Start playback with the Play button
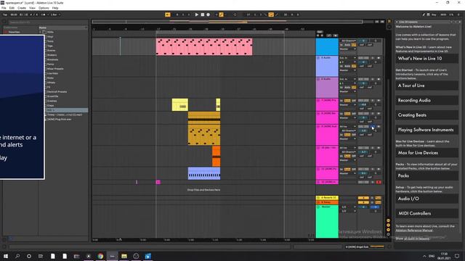This screenshot has height=261, width=465. coord(197,14)
